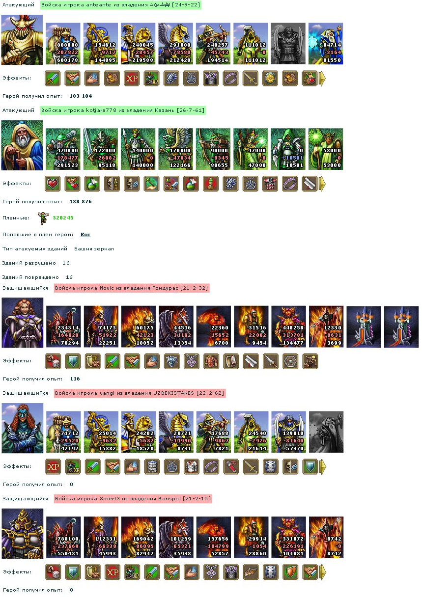The image size is (422, 597).
Task: Click the red heart effect of kotjara778
Action: (x=53, y=184)
